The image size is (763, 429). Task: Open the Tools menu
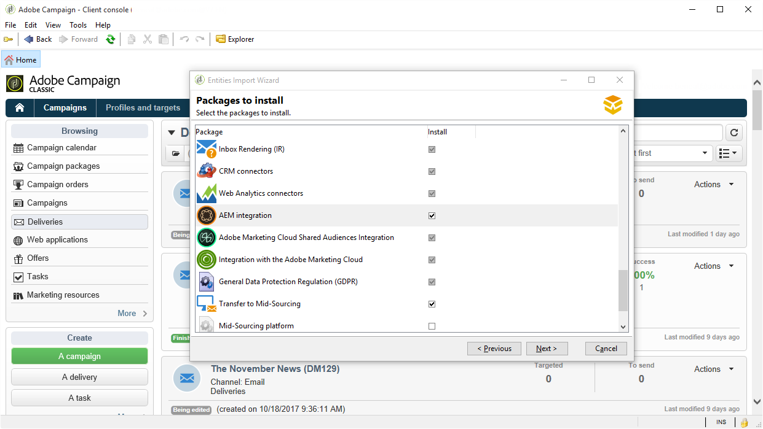coord(78,25)
